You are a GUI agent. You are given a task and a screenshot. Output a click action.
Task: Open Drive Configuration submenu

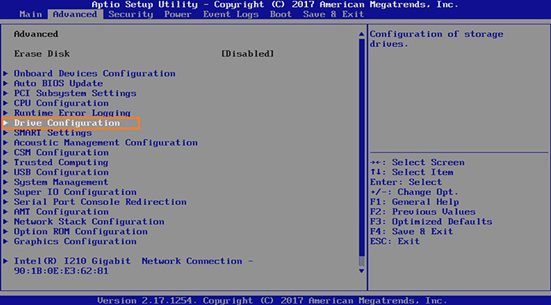[x=67, y=123]
